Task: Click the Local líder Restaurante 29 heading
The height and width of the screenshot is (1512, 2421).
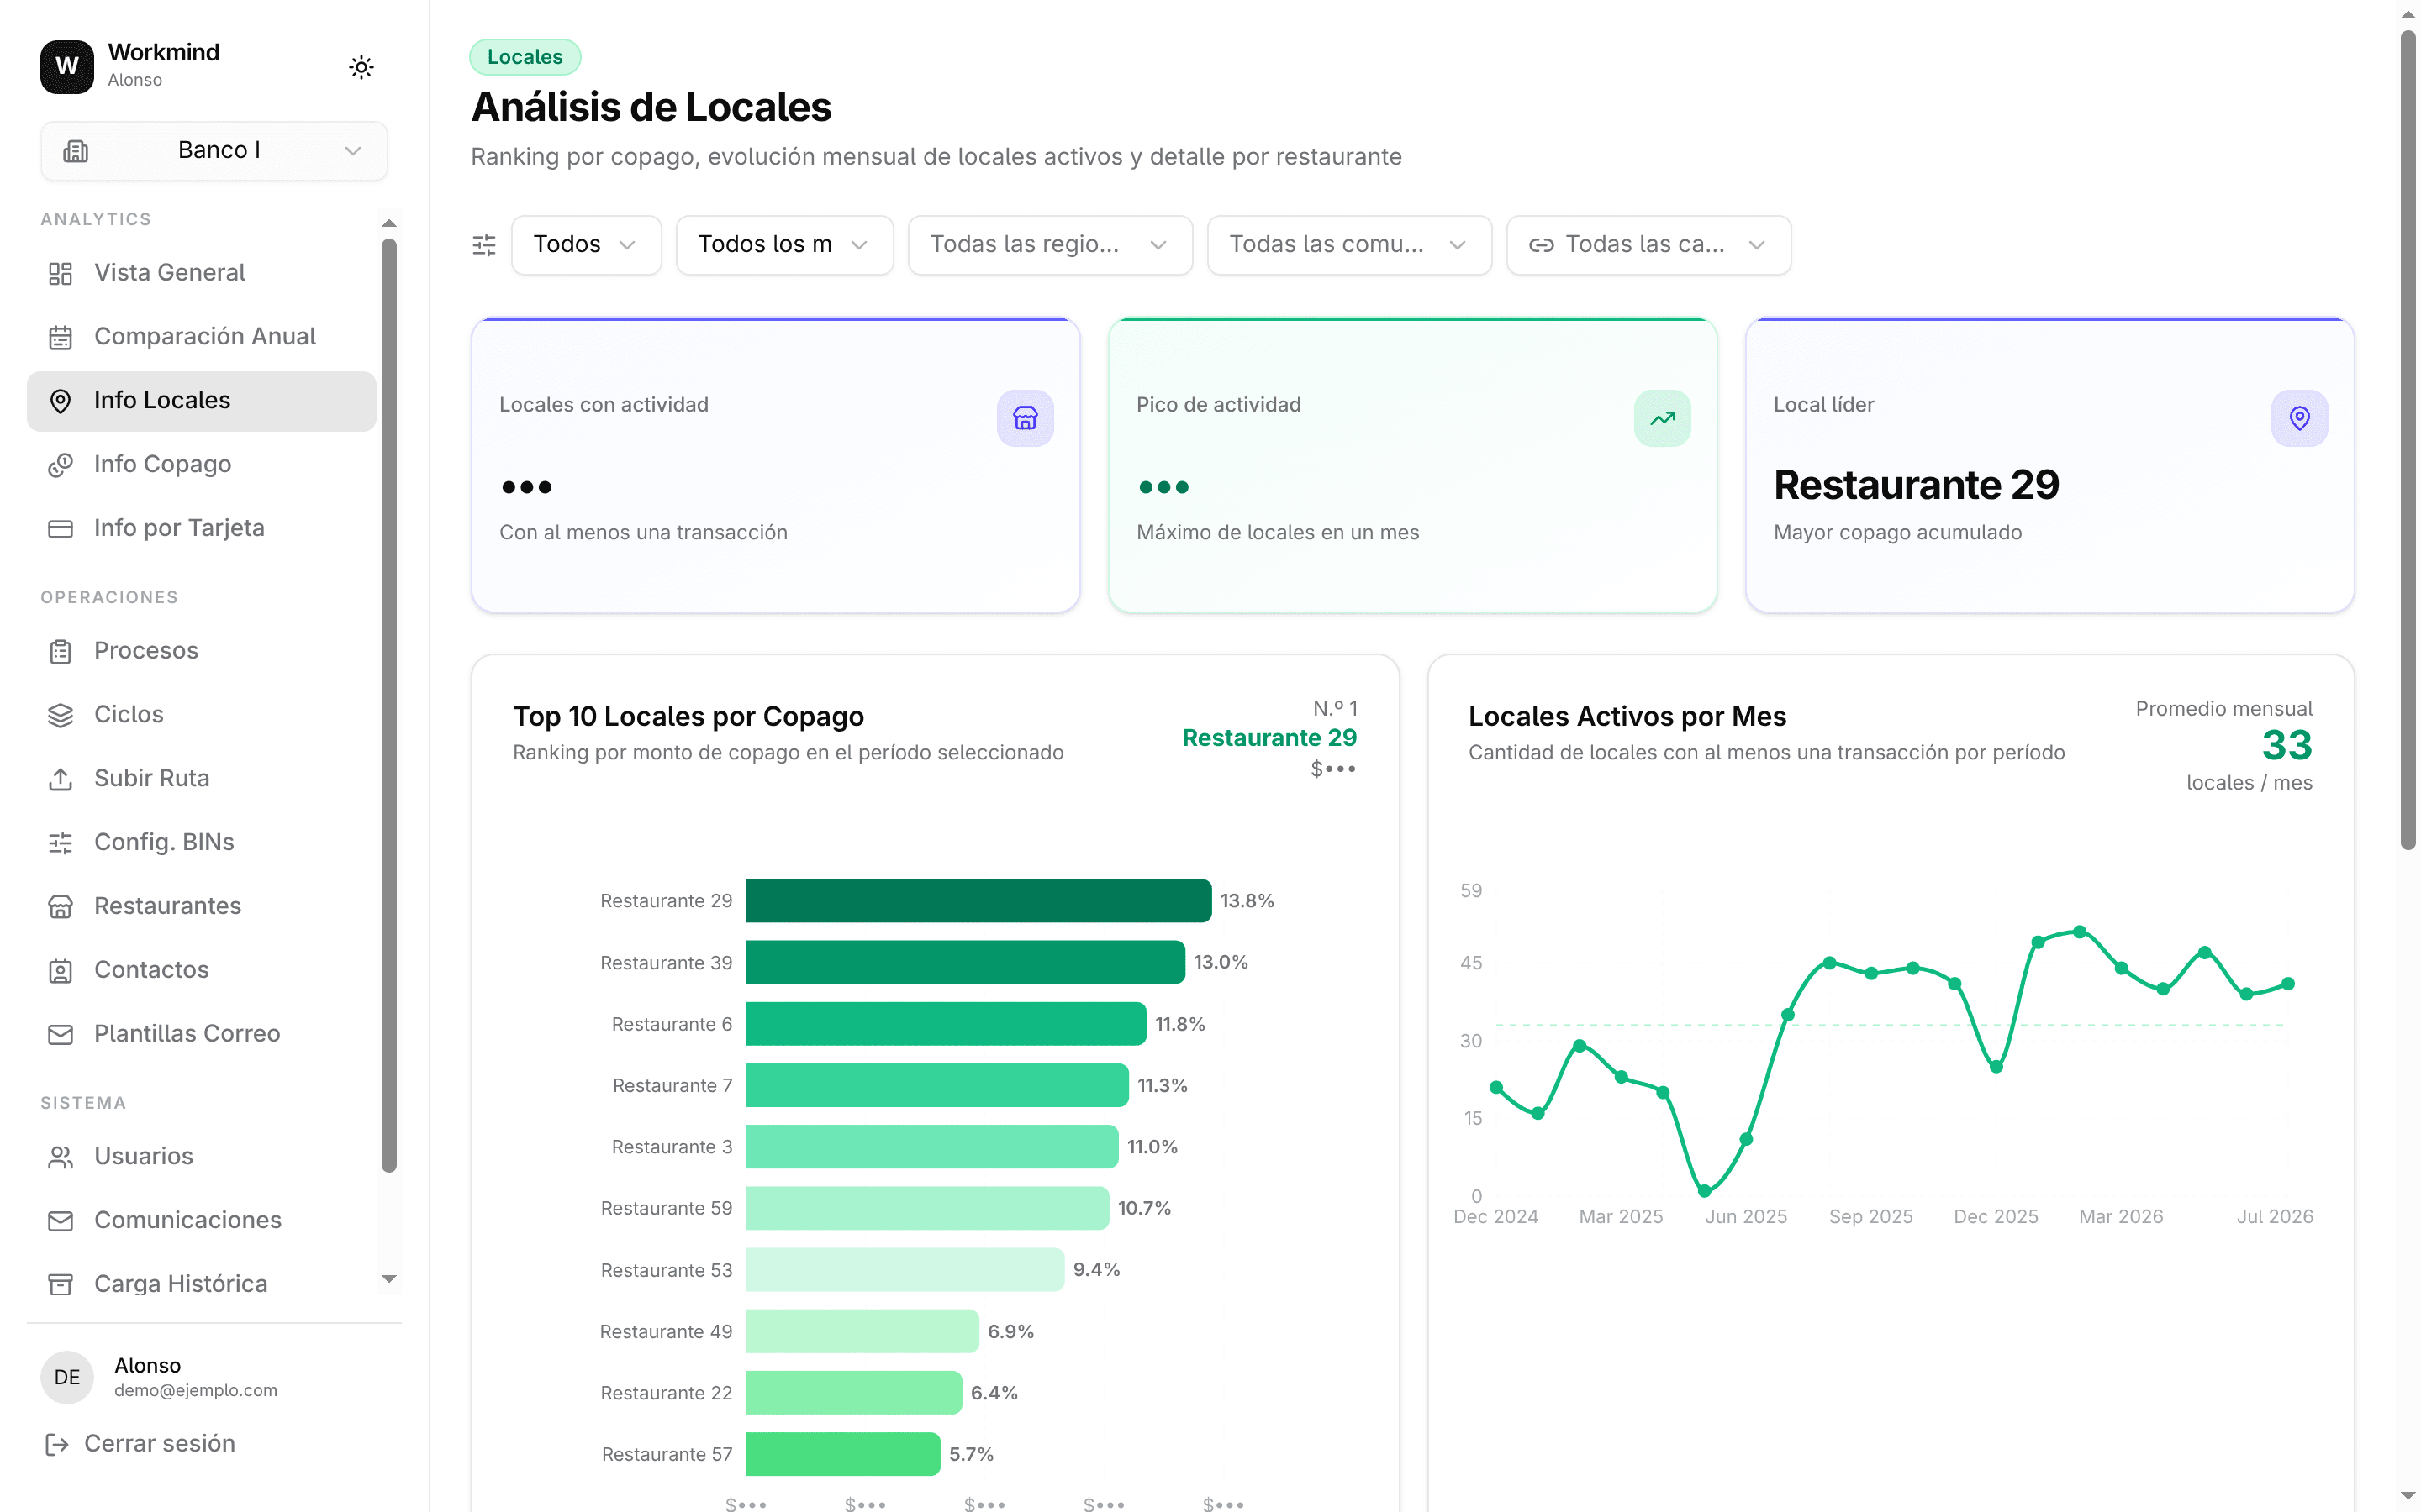Action: pyautogui.click(x=1916, y=485)
